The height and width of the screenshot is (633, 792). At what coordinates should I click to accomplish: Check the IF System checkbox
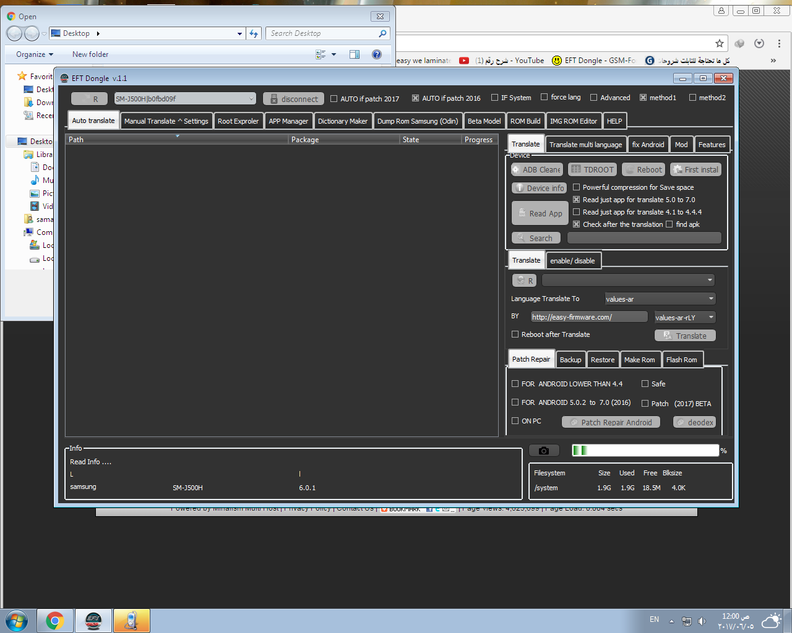click(x=495, y=98)
